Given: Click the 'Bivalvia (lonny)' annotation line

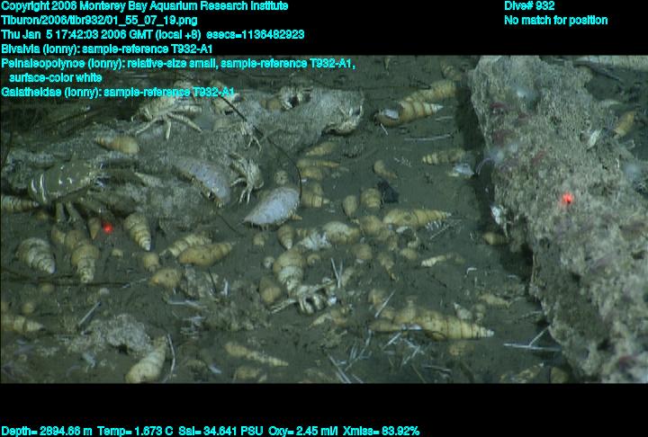Looking at the screenshot, I should pos(106,49).
